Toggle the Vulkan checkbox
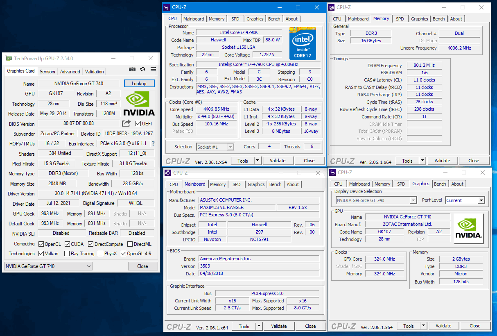Image resolution: width=497 pixels, height=336 pixels. tap(41, 254)
